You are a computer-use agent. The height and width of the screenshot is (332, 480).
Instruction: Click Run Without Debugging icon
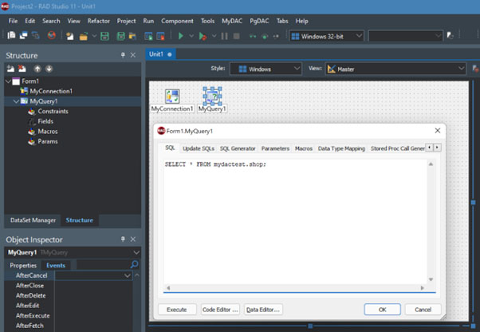[203, 36]
